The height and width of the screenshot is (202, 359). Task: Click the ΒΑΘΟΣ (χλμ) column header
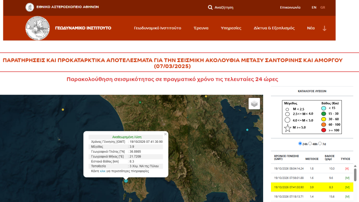(x=330, y=158)
